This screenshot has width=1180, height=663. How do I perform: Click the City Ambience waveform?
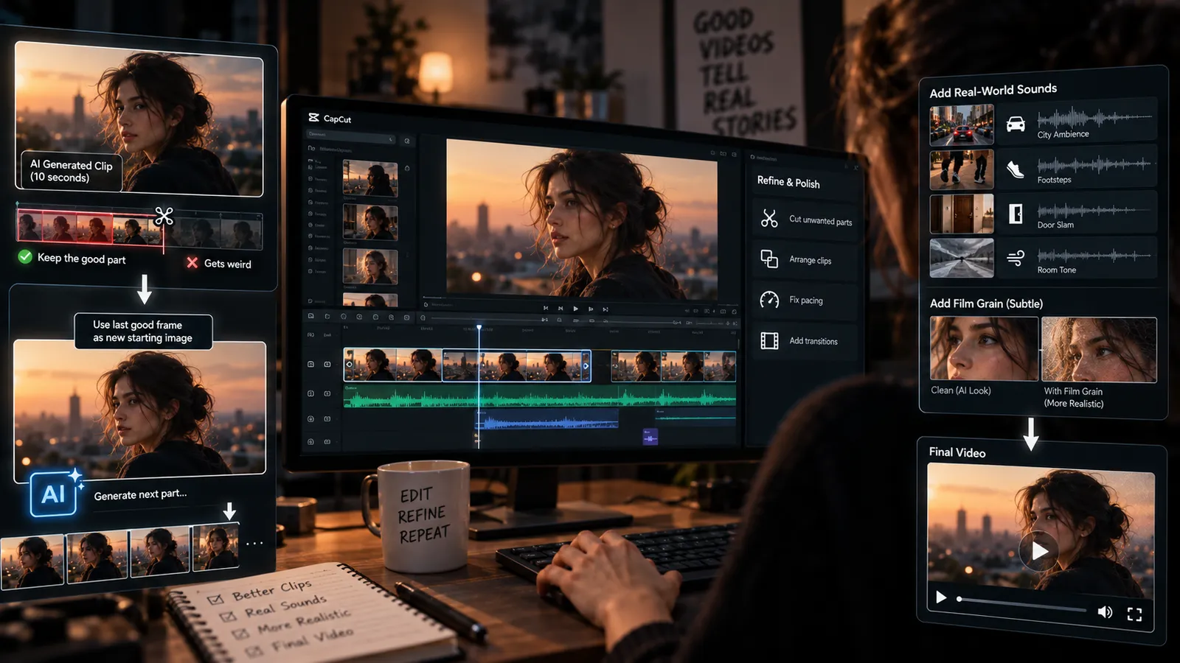point(1094,118)
